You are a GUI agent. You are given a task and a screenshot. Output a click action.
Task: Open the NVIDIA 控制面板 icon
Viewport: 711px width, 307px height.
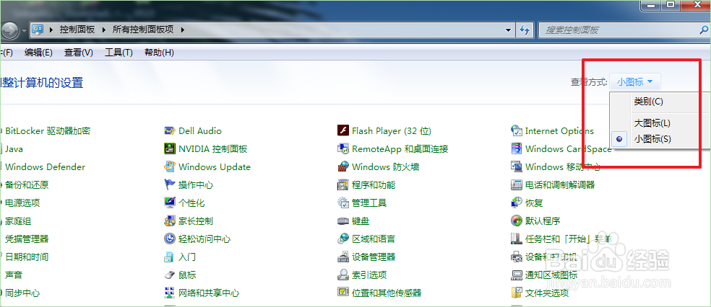pyautogui.click(x=170, y=148)
